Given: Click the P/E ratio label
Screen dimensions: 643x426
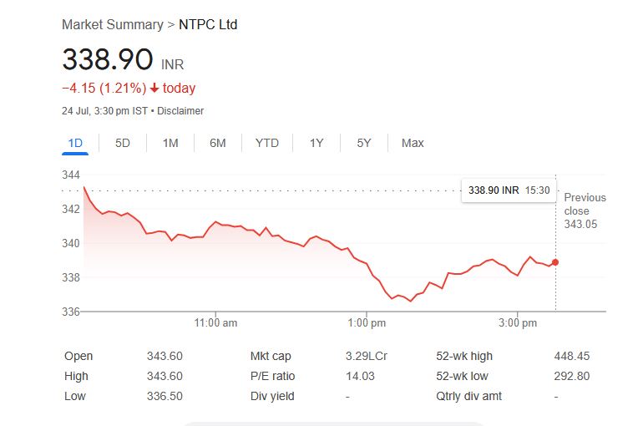Looking at the screenshot, I should (272, 376).
